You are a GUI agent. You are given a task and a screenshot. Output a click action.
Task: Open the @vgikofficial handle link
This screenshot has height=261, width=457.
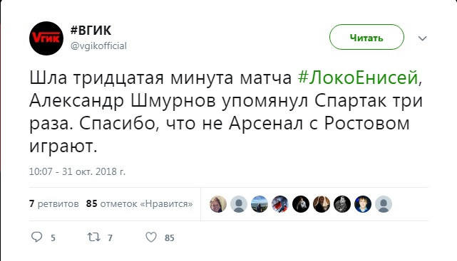tap(98, 46)
